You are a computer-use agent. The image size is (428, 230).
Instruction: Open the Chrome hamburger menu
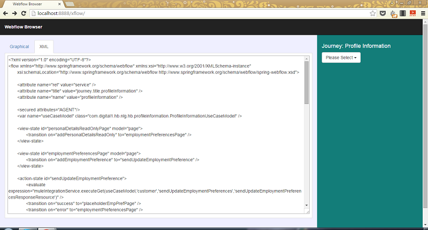point(422,13)
